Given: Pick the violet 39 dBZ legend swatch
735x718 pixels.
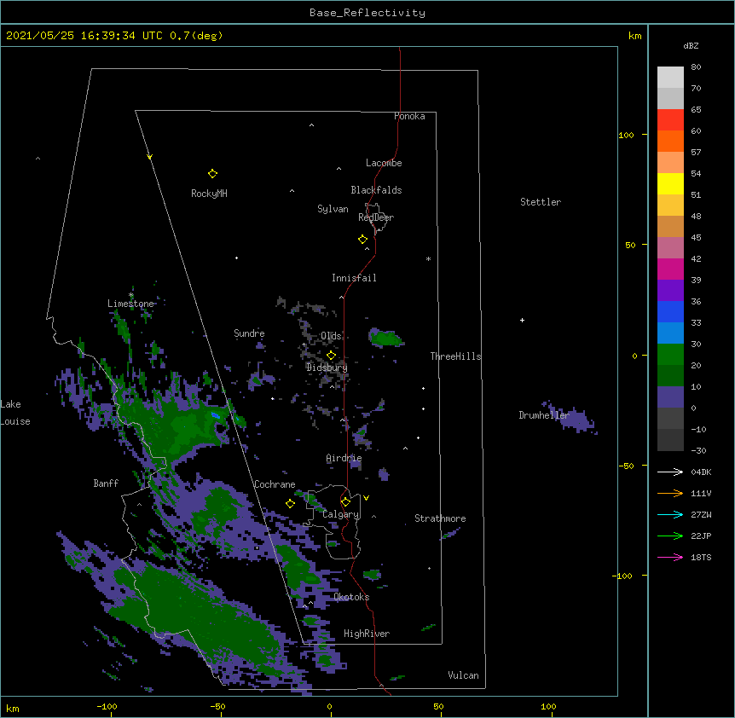Looking at the screenshot, I should point(670,291).
